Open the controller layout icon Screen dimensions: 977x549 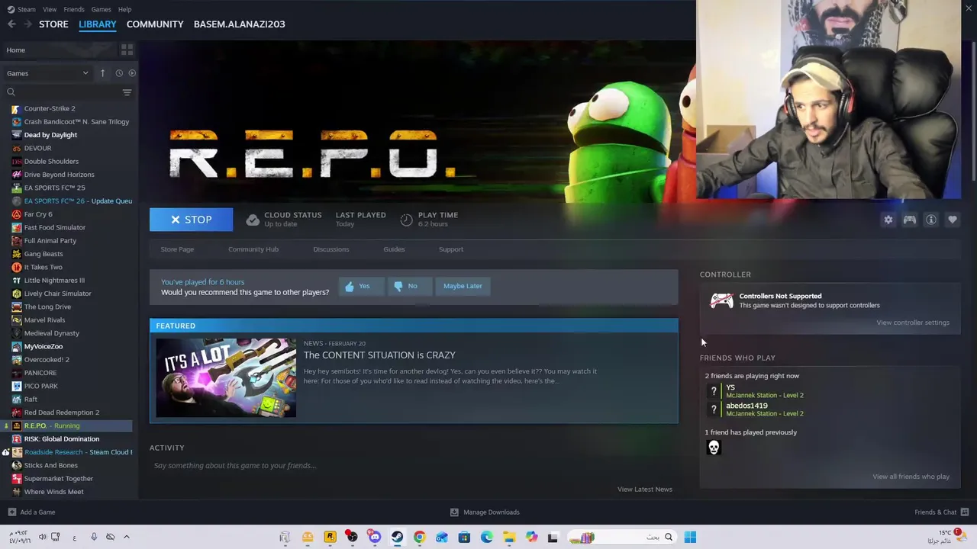910,220
